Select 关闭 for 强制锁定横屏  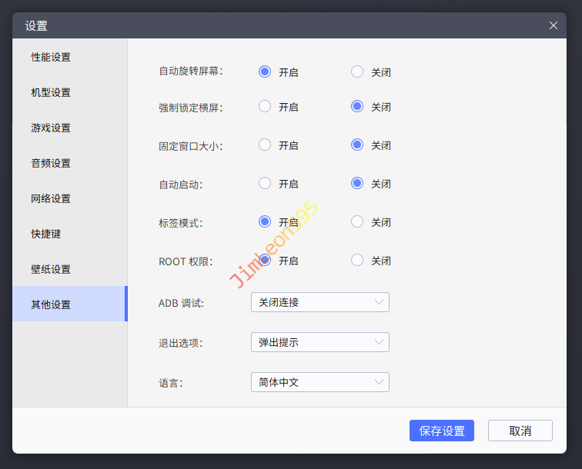[357, 107]
